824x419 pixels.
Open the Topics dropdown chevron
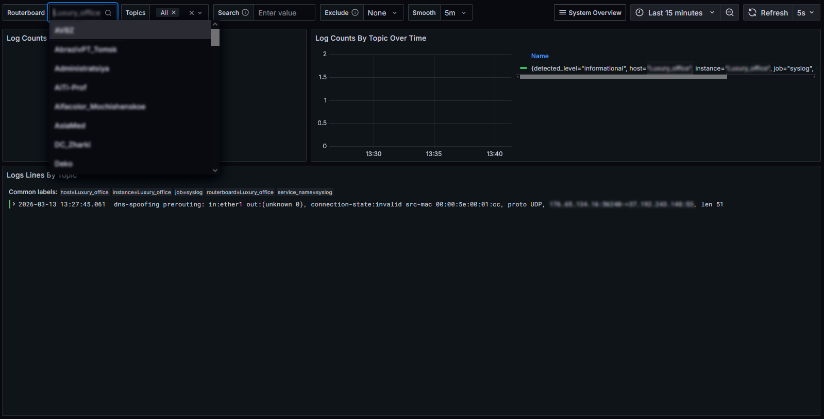(200, 13)
